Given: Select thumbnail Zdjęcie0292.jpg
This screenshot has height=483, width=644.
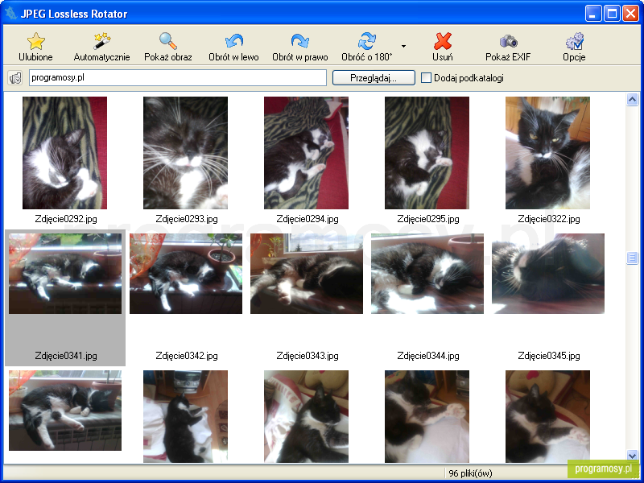Looking at the screenshot, I should click(65, 153).
